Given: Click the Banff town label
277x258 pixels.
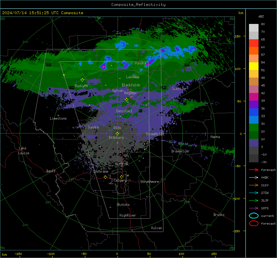Looking at the screenshot, I should click(51, 171).
